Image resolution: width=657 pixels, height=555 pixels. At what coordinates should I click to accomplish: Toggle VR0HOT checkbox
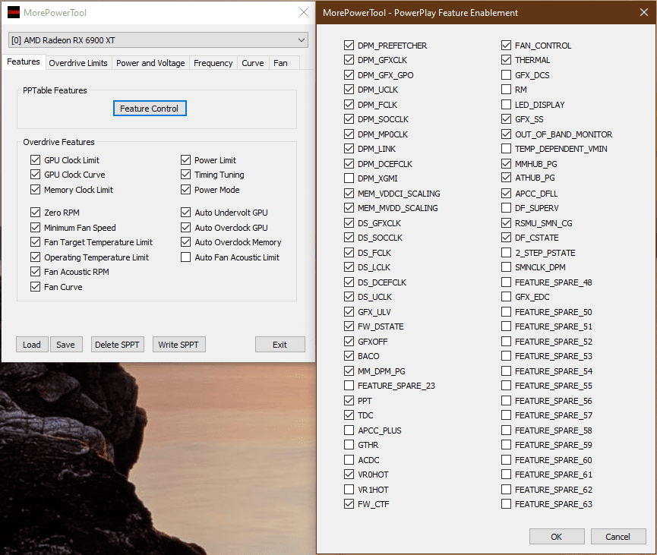click(x=349, y=475)
